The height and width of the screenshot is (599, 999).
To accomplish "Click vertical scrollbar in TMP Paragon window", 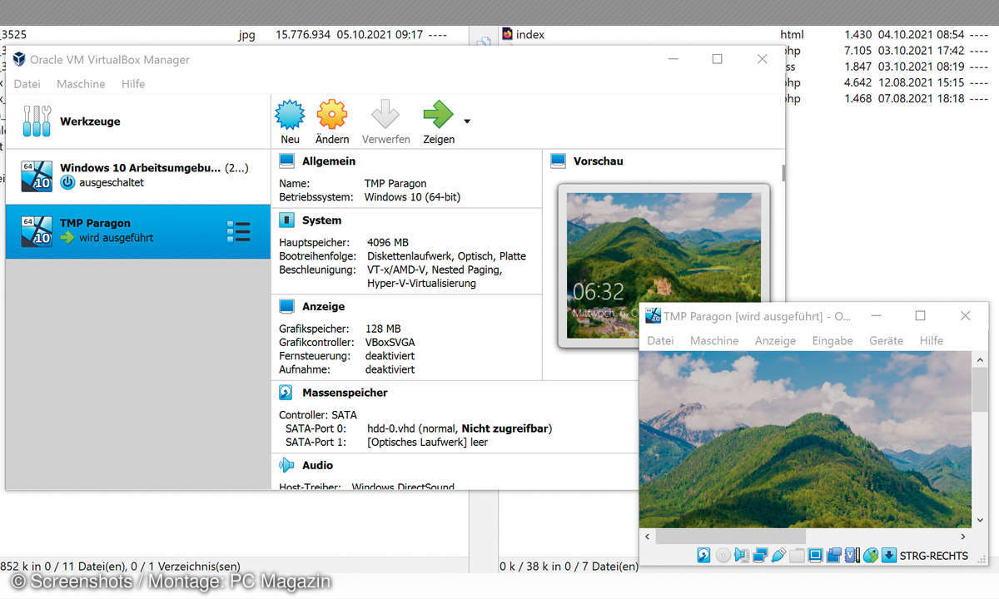I will pos(980,390).
